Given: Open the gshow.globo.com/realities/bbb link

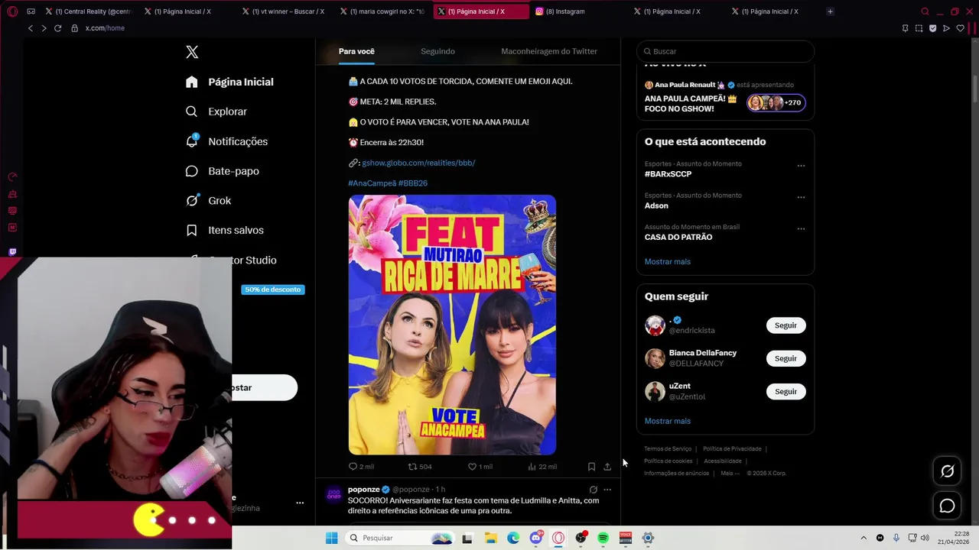Looking at the screenshot, I should [418, 163].
